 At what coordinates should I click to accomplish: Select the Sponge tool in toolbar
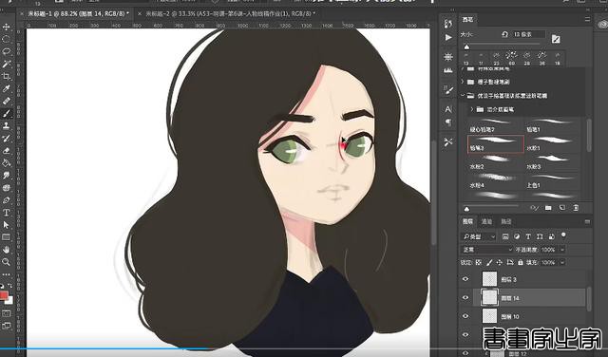click(x=7, y=188)
